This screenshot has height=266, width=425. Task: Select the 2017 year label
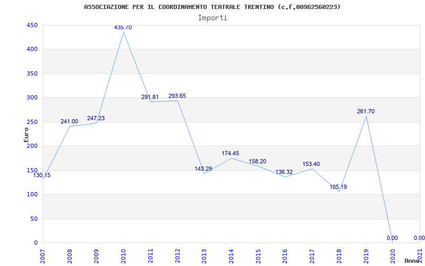[312, 256]
